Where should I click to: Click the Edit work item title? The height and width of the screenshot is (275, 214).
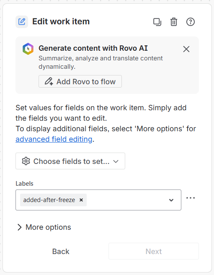point(61,21)
